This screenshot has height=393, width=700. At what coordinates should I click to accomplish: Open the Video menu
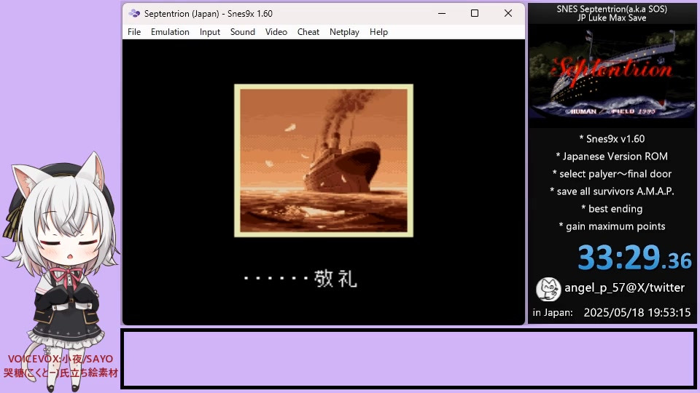pos(276,32)
